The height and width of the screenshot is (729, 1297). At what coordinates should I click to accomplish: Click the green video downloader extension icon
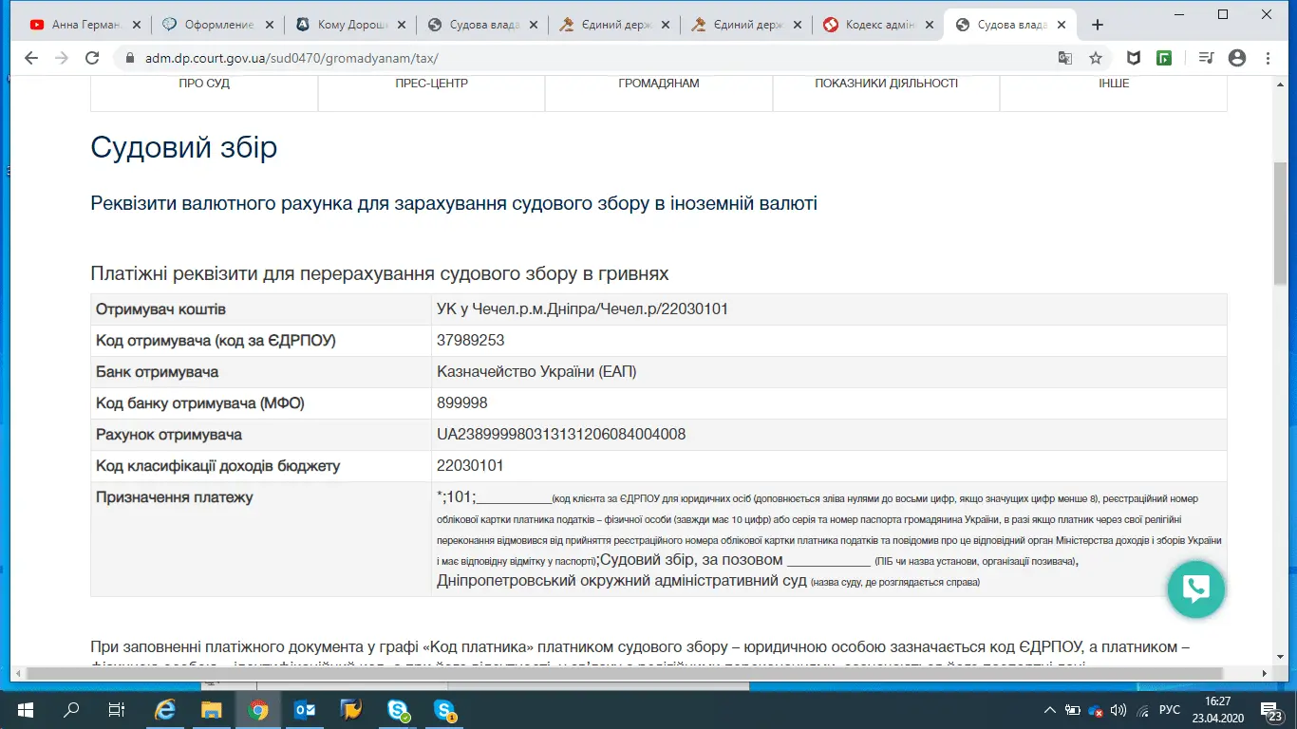pyautogui.click(x=1166, y=58)
